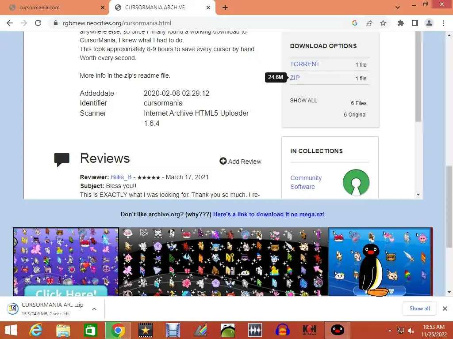The image size is (453, 339).
Task: Open the profile avatar menu
Action: (x=429, y=23)
